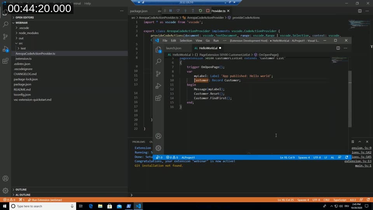Open the Search view in the main window
This screenshot has width=373, height=210.
point(5,24)
